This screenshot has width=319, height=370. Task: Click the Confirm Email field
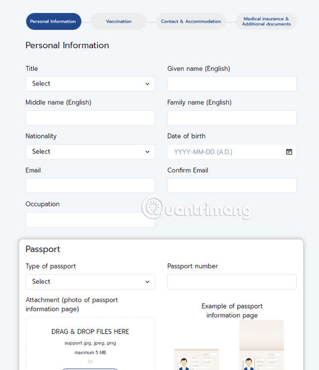(x=232, y=185)
